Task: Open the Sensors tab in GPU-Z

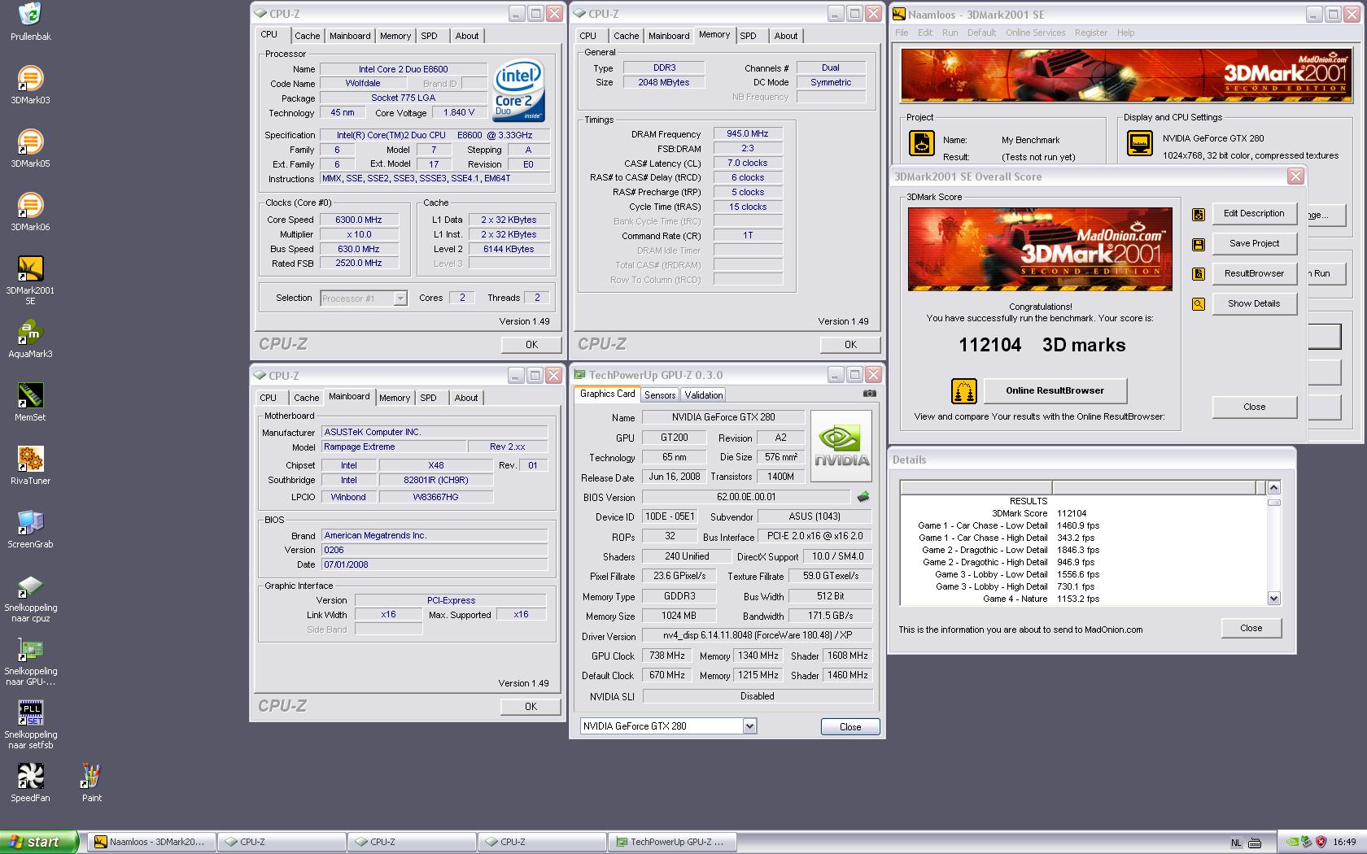Action: point(660,394)
